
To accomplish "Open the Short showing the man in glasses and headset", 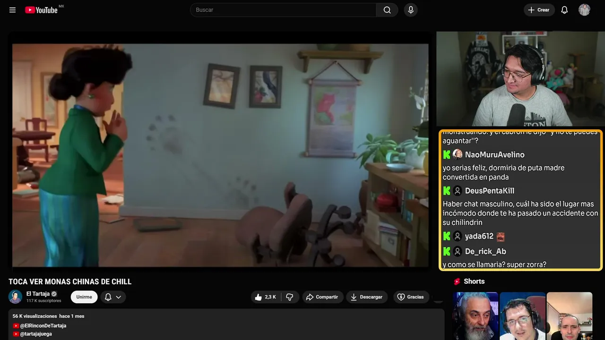I will pos(522,316).
